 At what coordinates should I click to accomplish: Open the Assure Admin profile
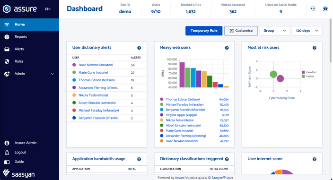coord(26,143)
